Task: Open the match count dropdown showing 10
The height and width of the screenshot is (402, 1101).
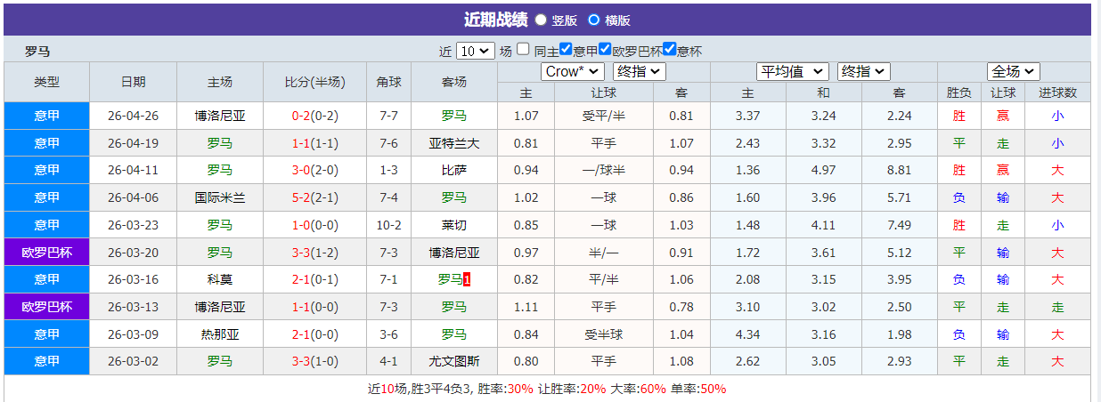Action: (x=475, y=51)
